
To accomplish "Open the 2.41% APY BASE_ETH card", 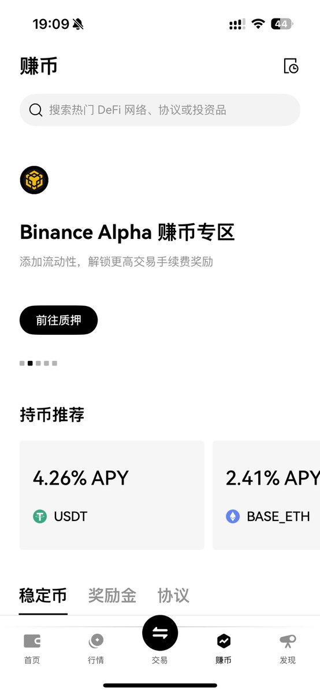I will [266, 495].
